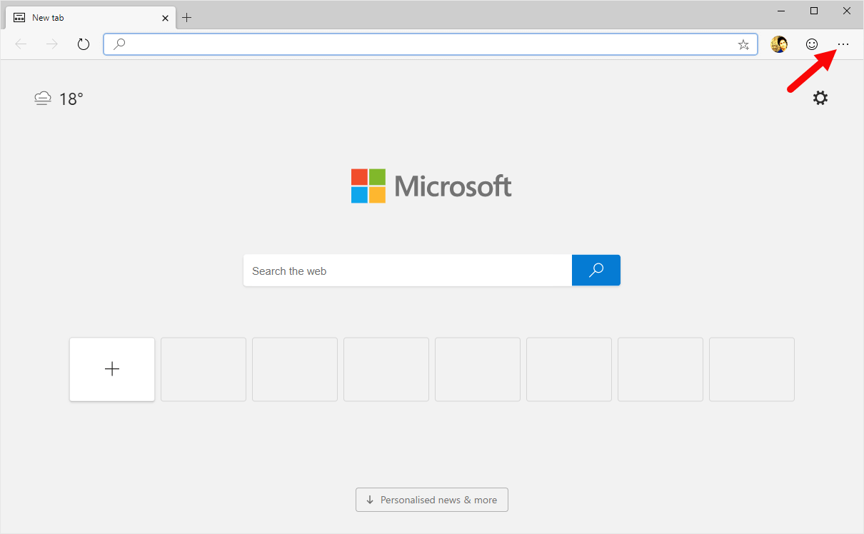Open page settings gear icon
864x534 pixels.
[x=820, y=98]
